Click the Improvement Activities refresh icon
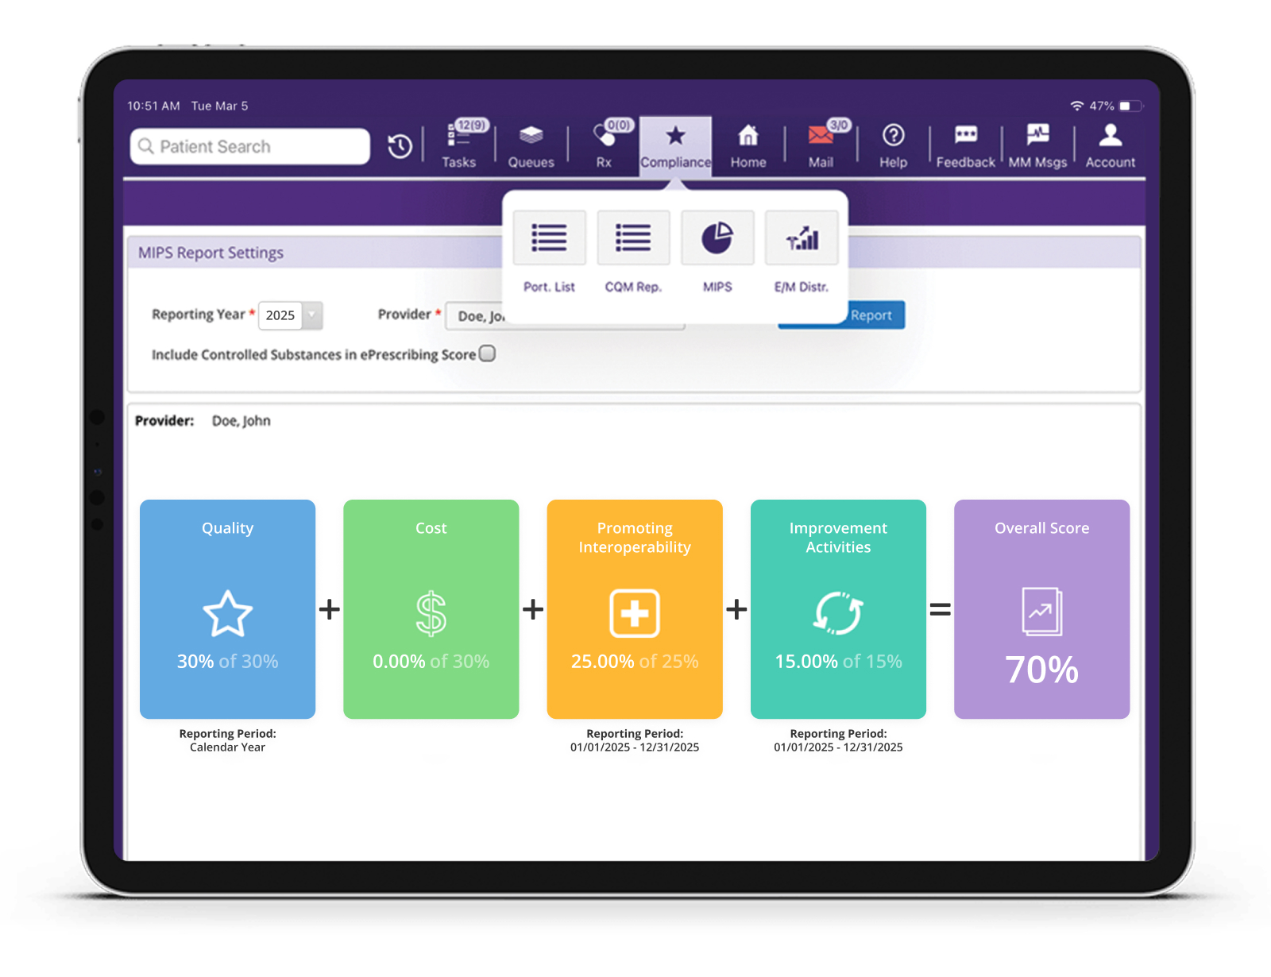Viewport: 1271px width, 977px height. [838, 613]
